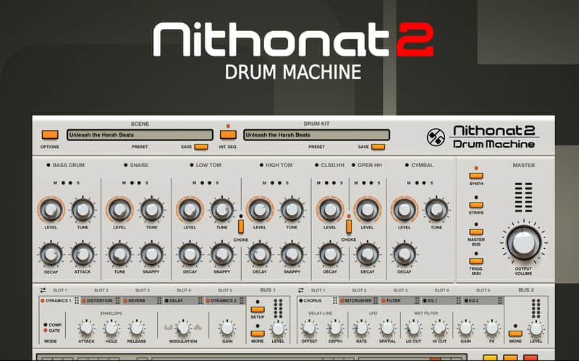The height and width of the screenshot is (361, 579).
Task: Adjust the Cymbal Level knob
Action: [405, 210]
